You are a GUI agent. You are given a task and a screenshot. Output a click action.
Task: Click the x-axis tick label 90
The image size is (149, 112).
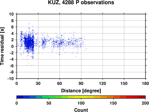(81, 83)
